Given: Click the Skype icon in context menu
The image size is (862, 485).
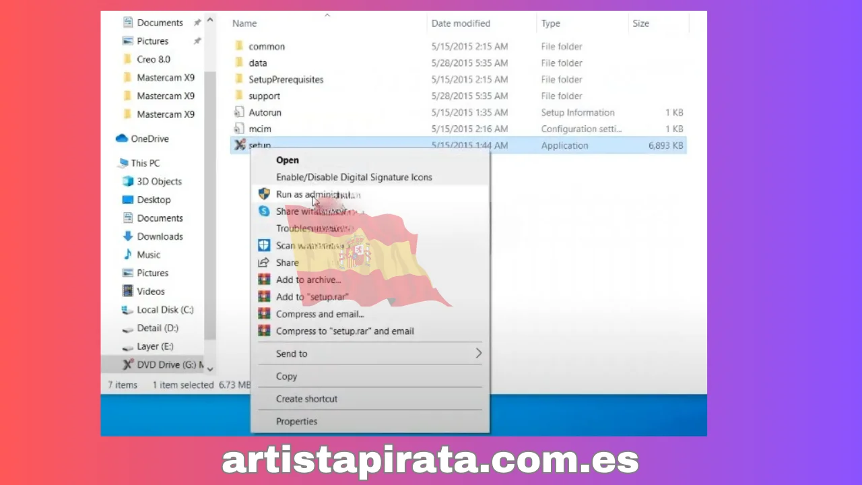Looking at the screenshot, I should pos(264,211).
